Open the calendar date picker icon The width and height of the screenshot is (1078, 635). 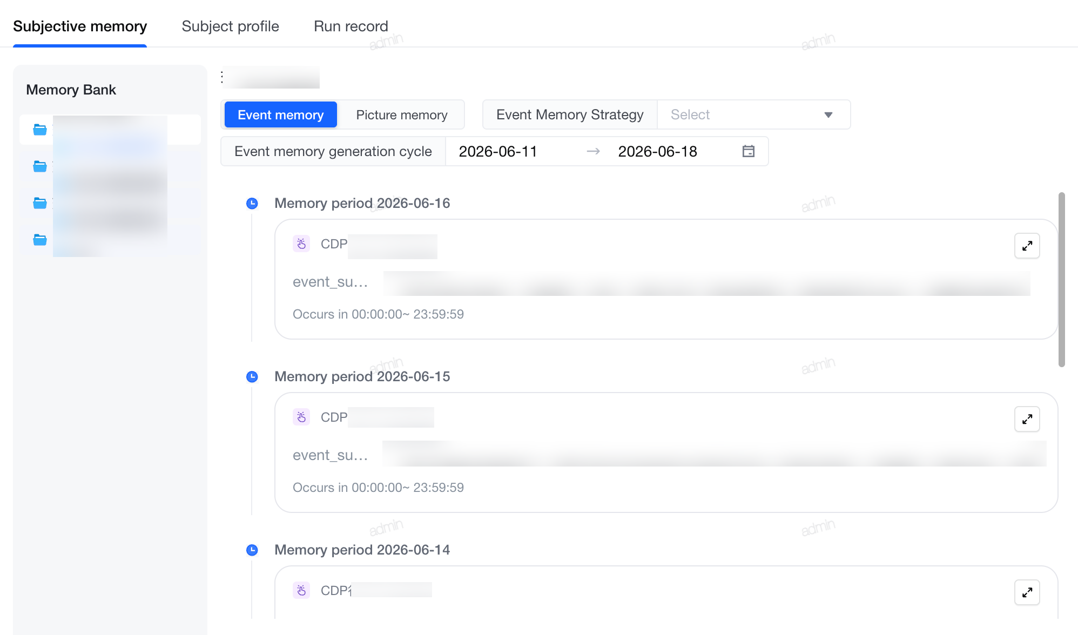748,151
